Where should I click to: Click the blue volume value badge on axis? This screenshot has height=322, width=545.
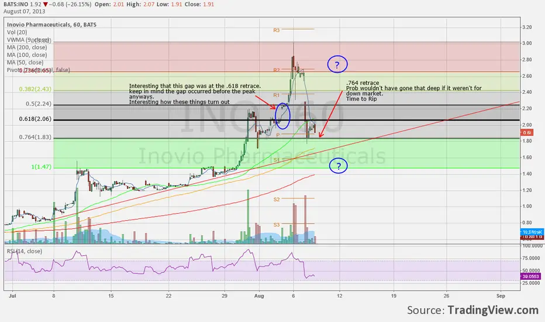[532, 232]
